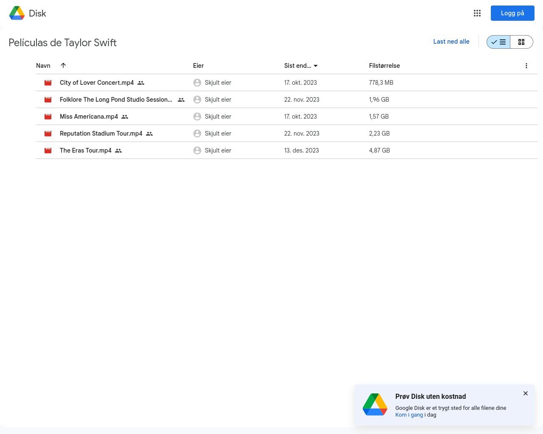Click the file size 1,96 GB

[x=379, y=100]
